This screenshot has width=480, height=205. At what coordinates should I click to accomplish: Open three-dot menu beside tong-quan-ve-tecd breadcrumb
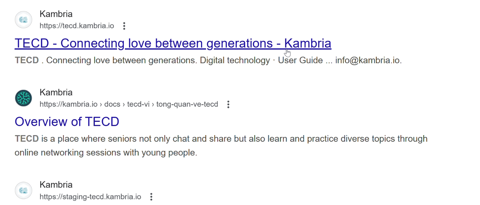coord(228,104)
